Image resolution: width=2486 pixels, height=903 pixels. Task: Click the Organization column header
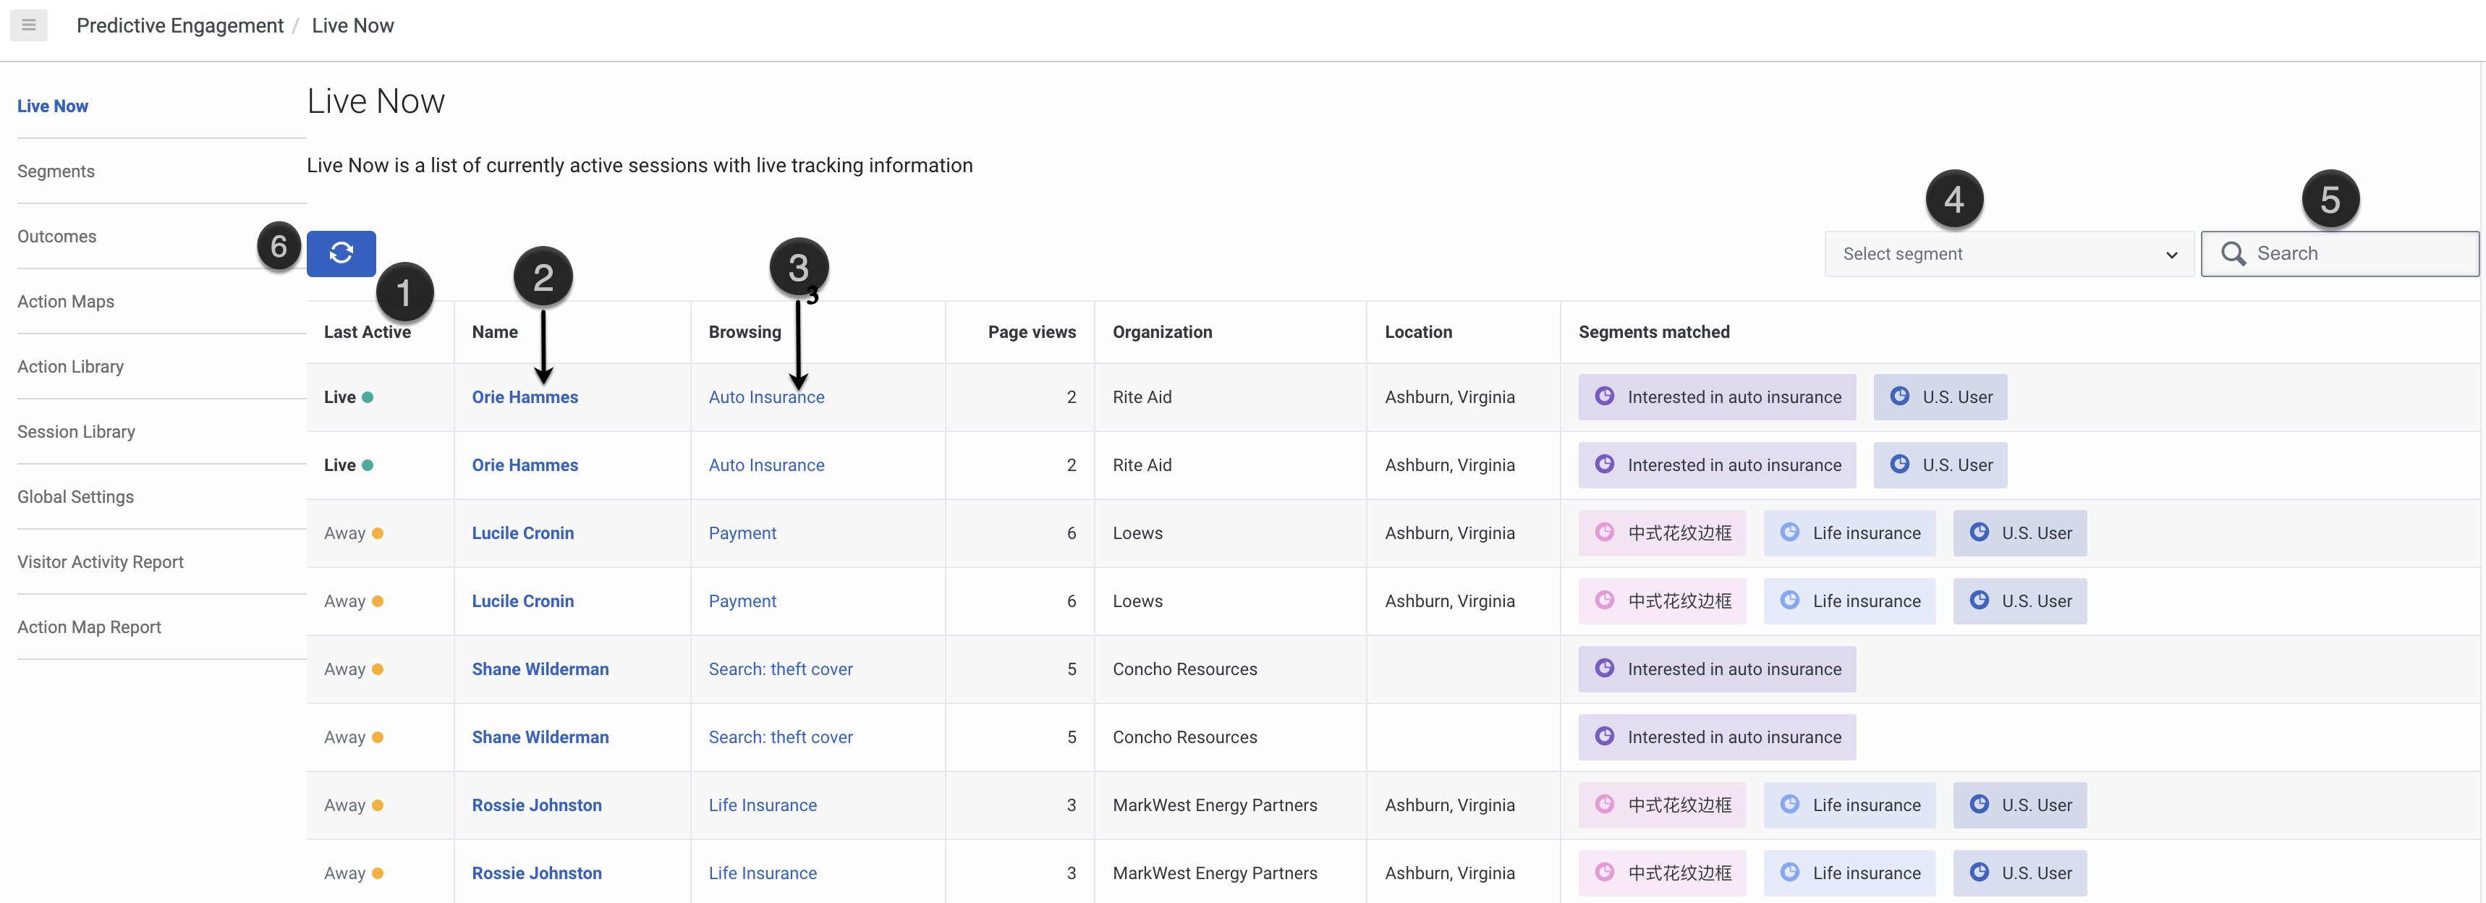(1162, 332)
